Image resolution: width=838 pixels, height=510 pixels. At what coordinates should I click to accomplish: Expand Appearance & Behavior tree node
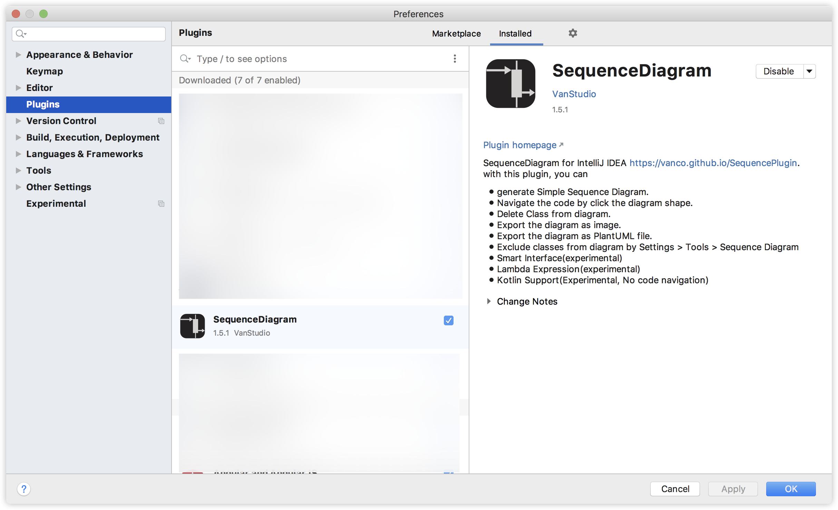click(x=18, y=55)
